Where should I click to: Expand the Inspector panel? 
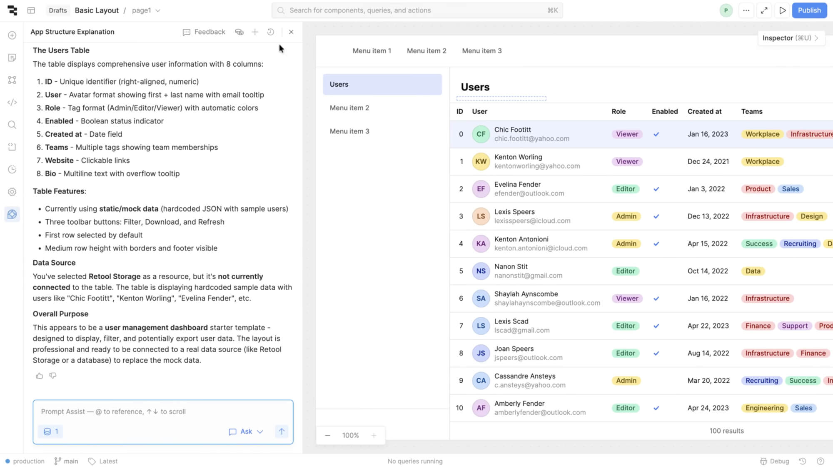pos(790,38)
